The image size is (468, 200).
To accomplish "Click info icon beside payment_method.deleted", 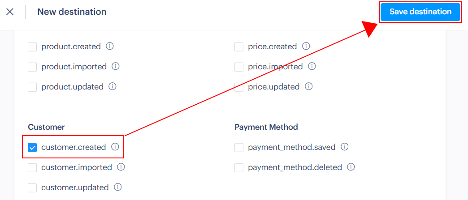I will pyautogui.click(x=351, y=167).
